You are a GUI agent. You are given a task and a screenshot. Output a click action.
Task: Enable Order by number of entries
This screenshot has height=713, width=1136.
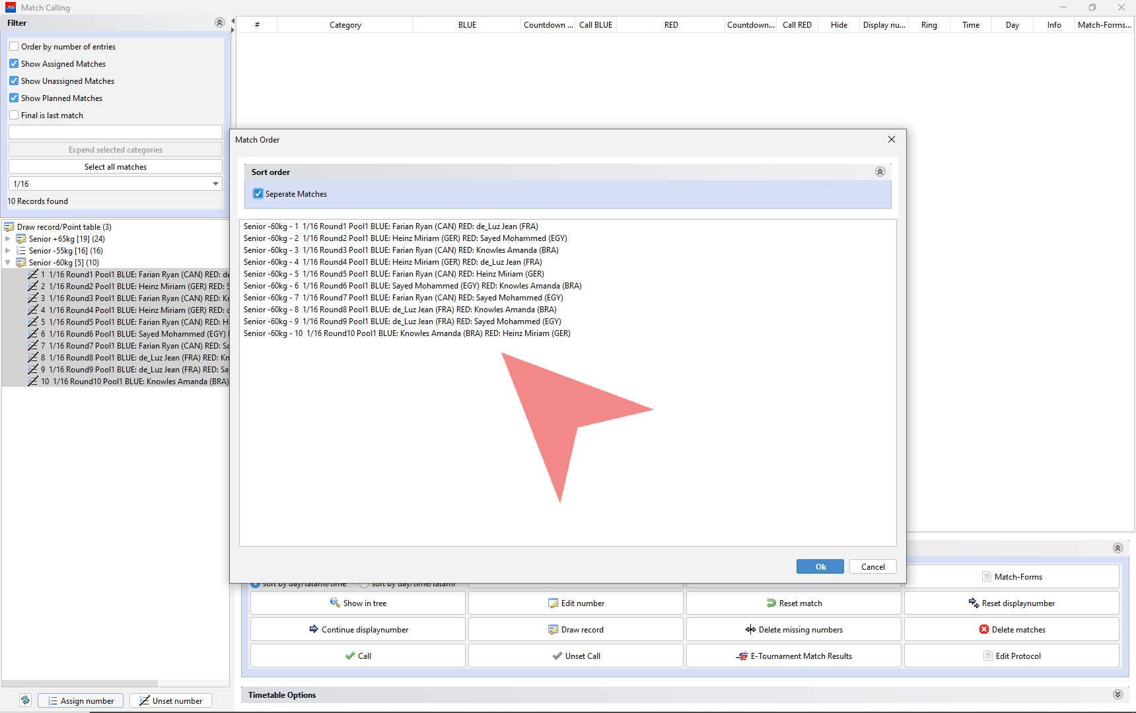14,46
